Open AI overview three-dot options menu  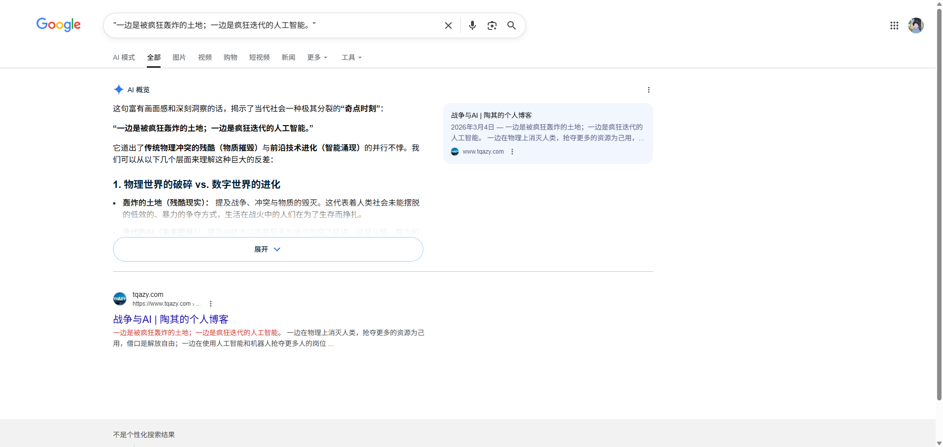[x=648, y=90]
